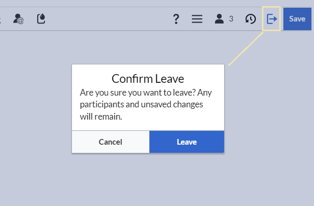Open help via the question mark icon
This screenshot has height=206, width=314.
pyautogui.click(x=176, y=19)
